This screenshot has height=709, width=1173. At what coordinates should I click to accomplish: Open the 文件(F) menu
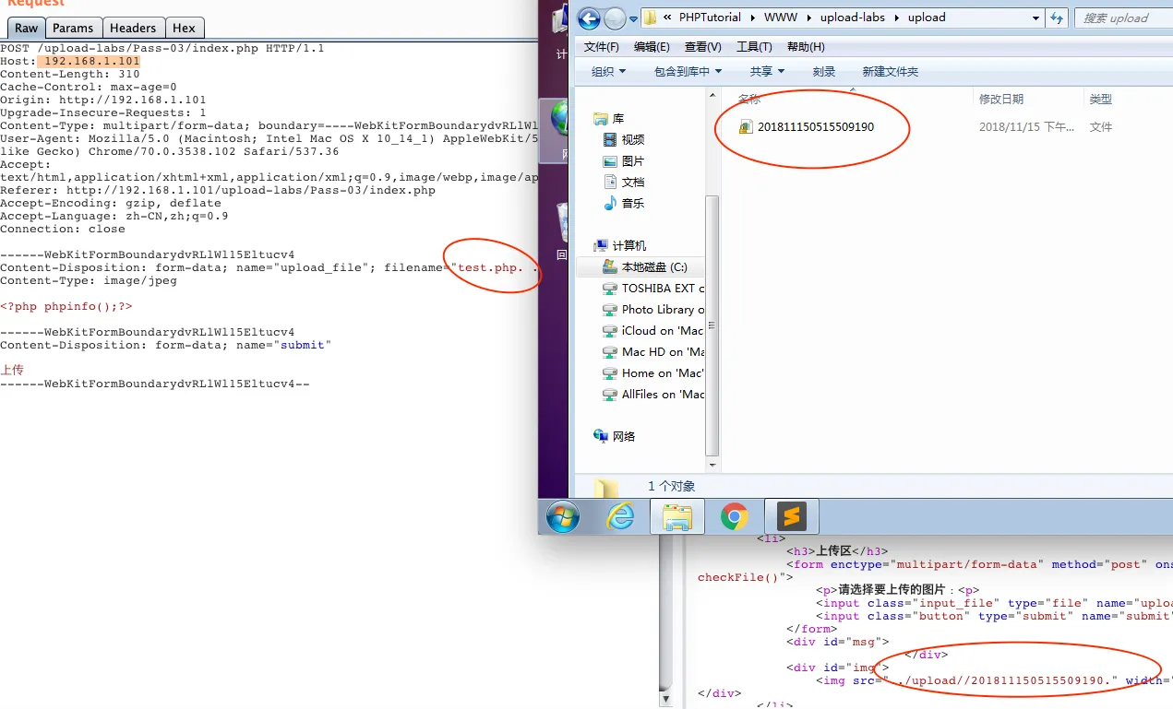[x=602, y=47]
